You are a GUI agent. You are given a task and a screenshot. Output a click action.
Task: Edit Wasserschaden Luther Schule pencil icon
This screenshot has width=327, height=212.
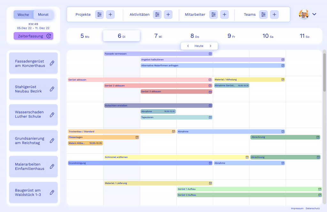click(52, 115)
